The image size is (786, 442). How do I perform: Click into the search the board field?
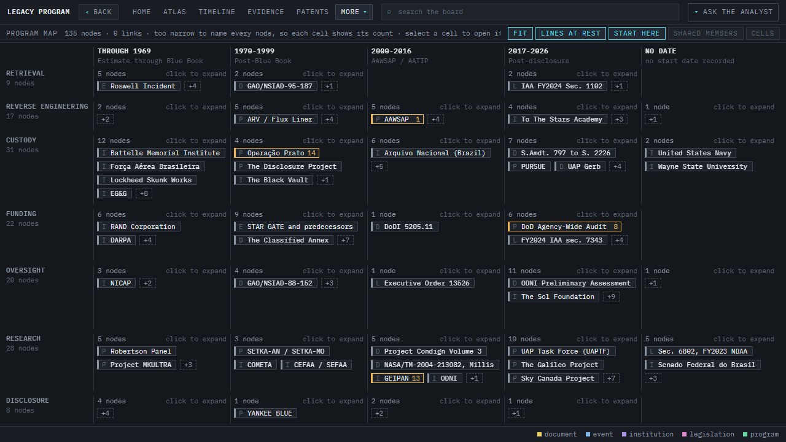click(x=530, y=12)
